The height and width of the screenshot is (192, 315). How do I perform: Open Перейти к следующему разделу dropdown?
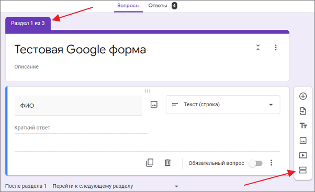click(116, 186)
